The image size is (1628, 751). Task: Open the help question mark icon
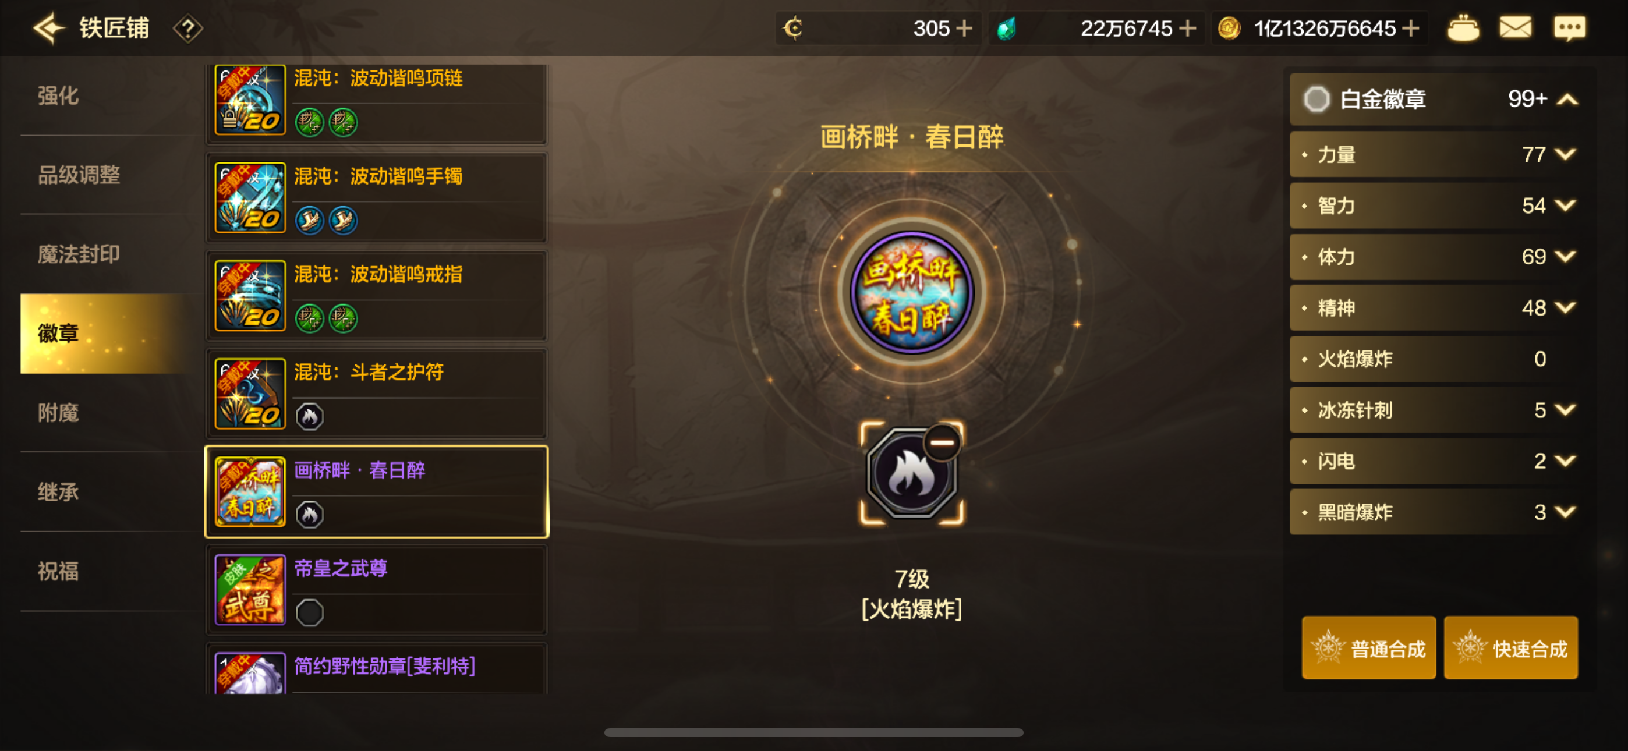[187, 29]
